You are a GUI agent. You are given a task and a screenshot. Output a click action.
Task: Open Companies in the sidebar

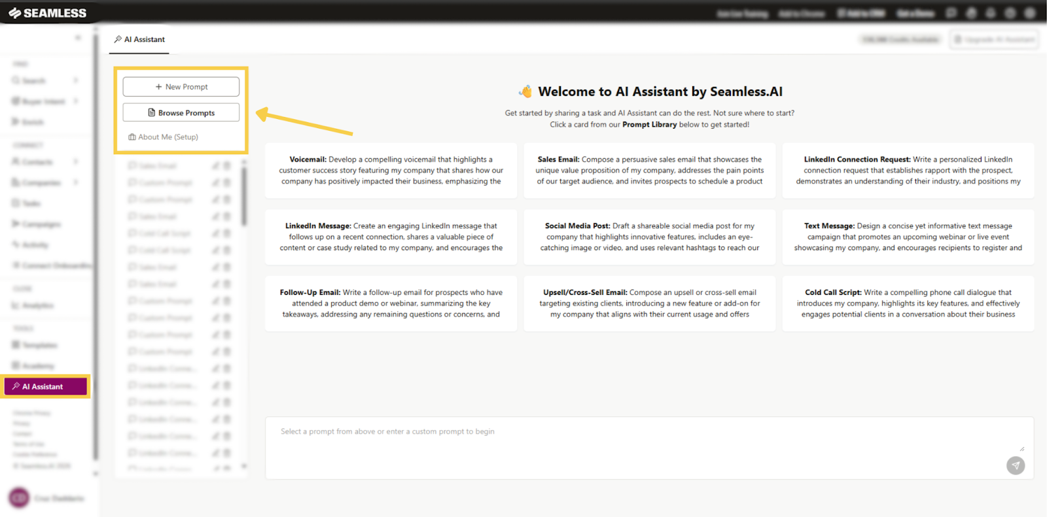36,182
